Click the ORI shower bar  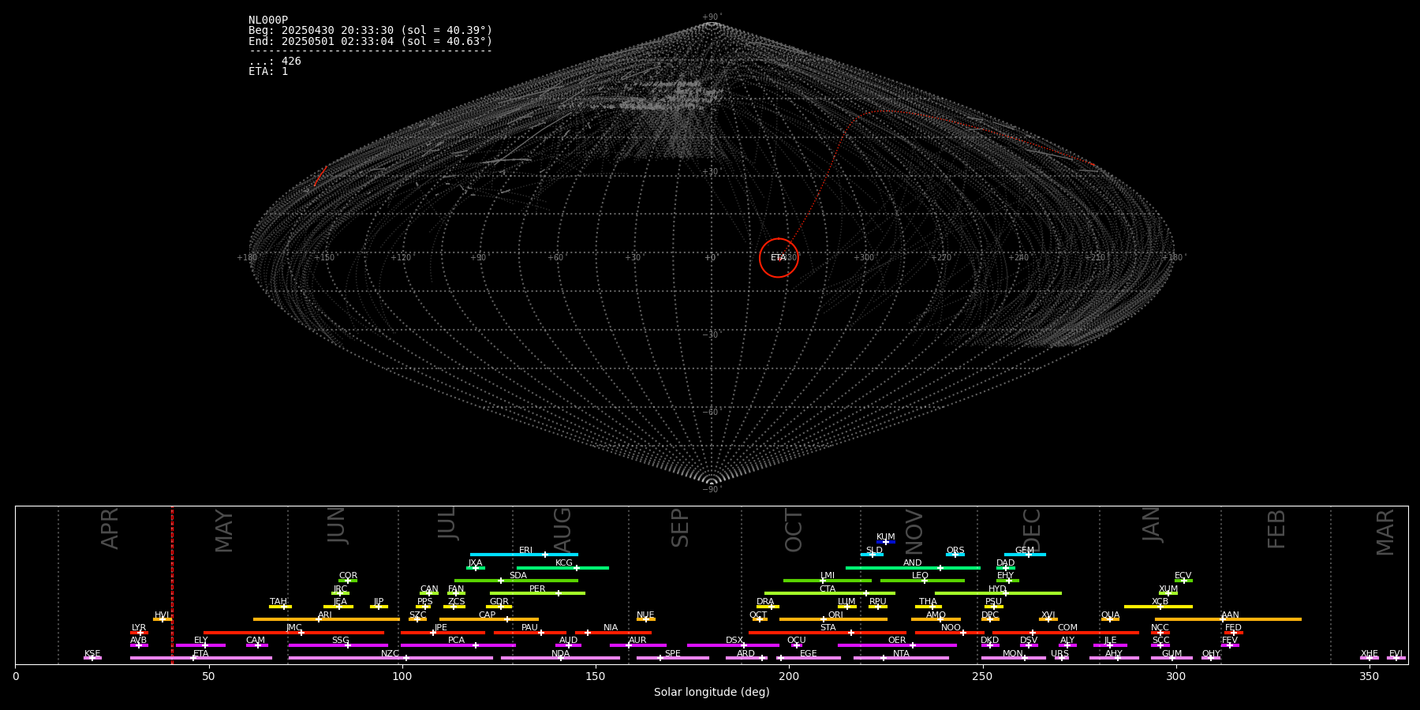coord(833,619)
